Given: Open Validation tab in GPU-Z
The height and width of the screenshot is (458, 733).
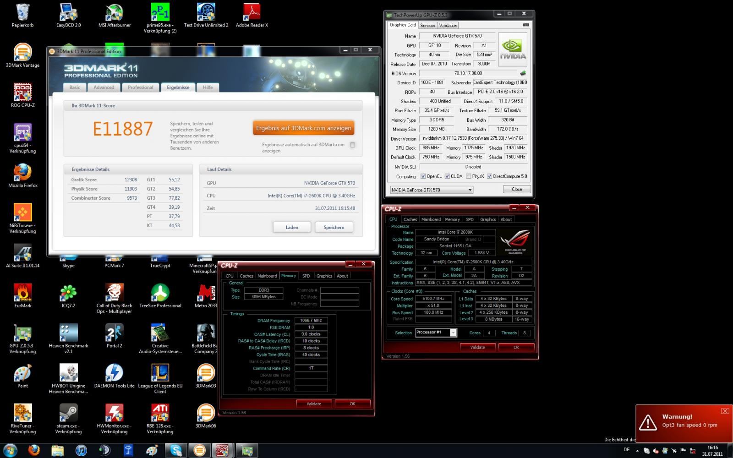Looking at the screenshot, I should coord(448,26).
